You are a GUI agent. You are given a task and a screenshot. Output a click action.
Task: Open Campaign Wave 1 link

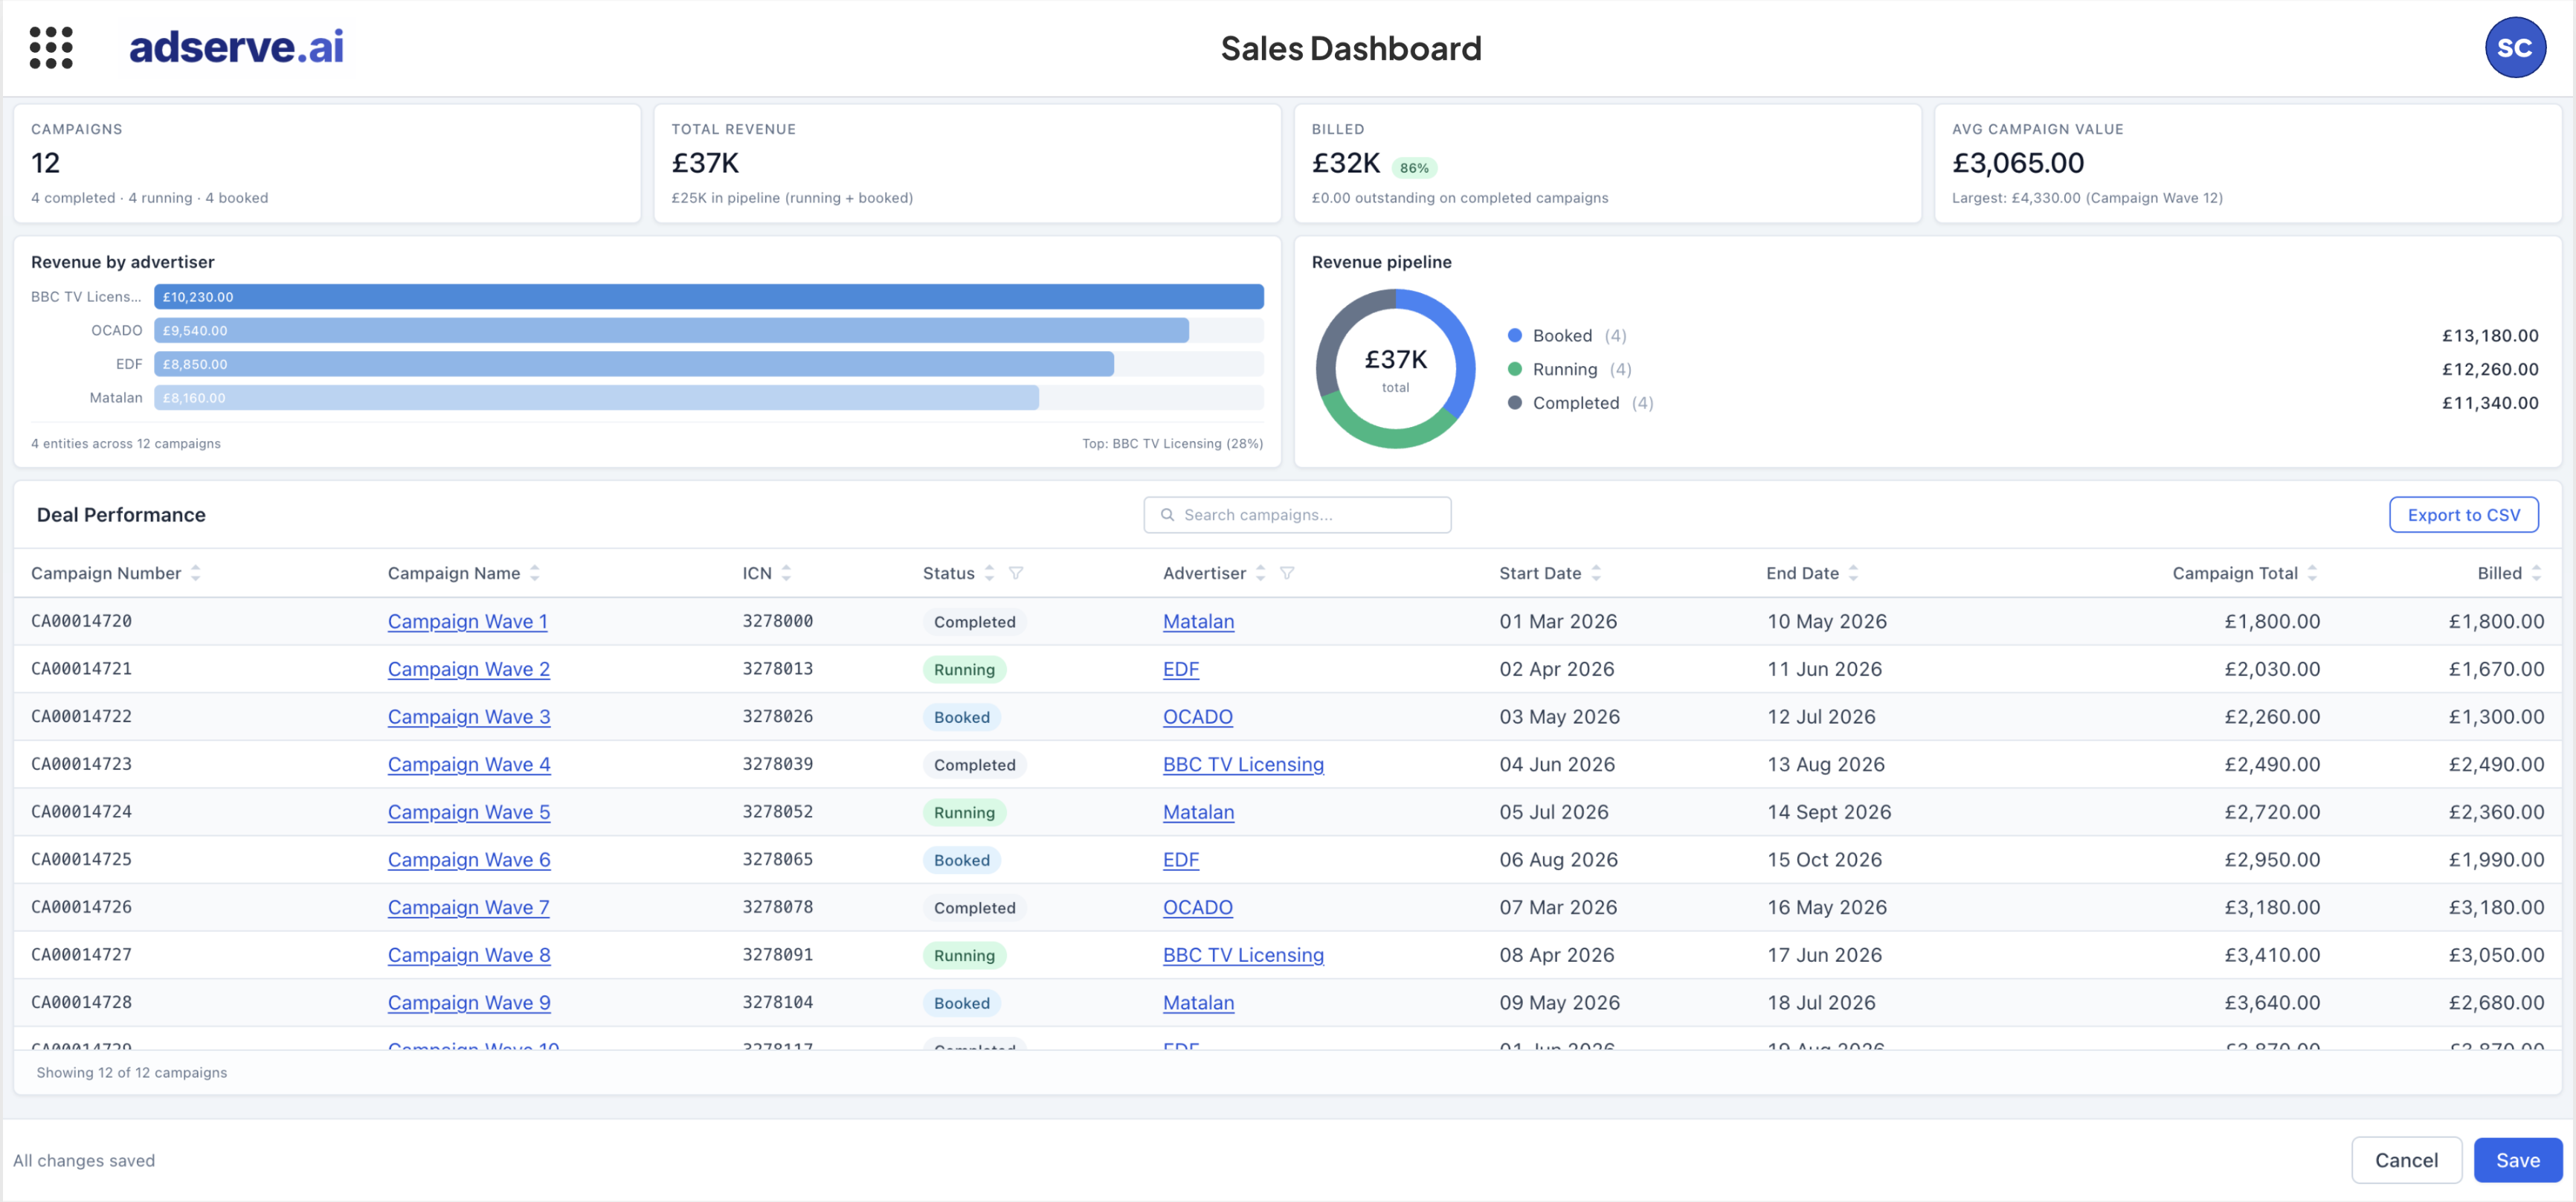467,622
